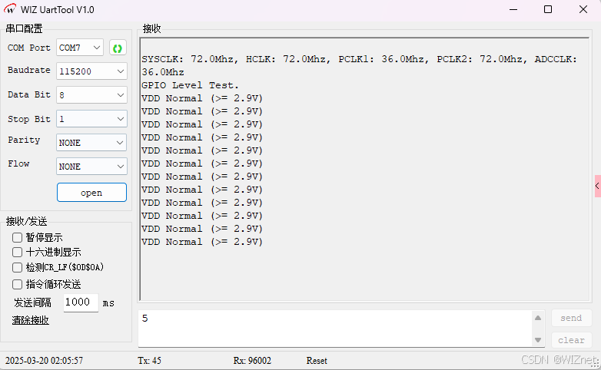Close the WIZ UartTool window
Viewport: 601px width, 370px height.
583,9
